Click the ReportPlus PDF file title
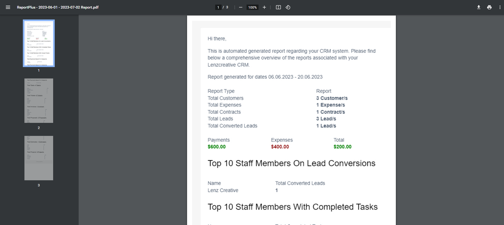 point(58,7)
